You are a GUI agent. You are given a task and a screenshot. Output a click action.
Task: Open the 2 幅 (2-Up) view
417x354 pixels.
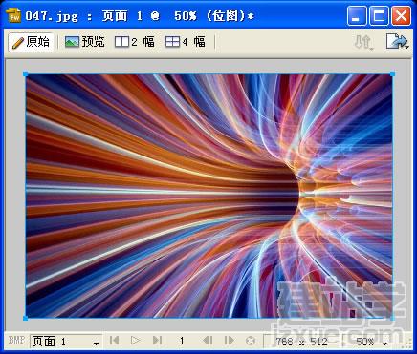135,42
